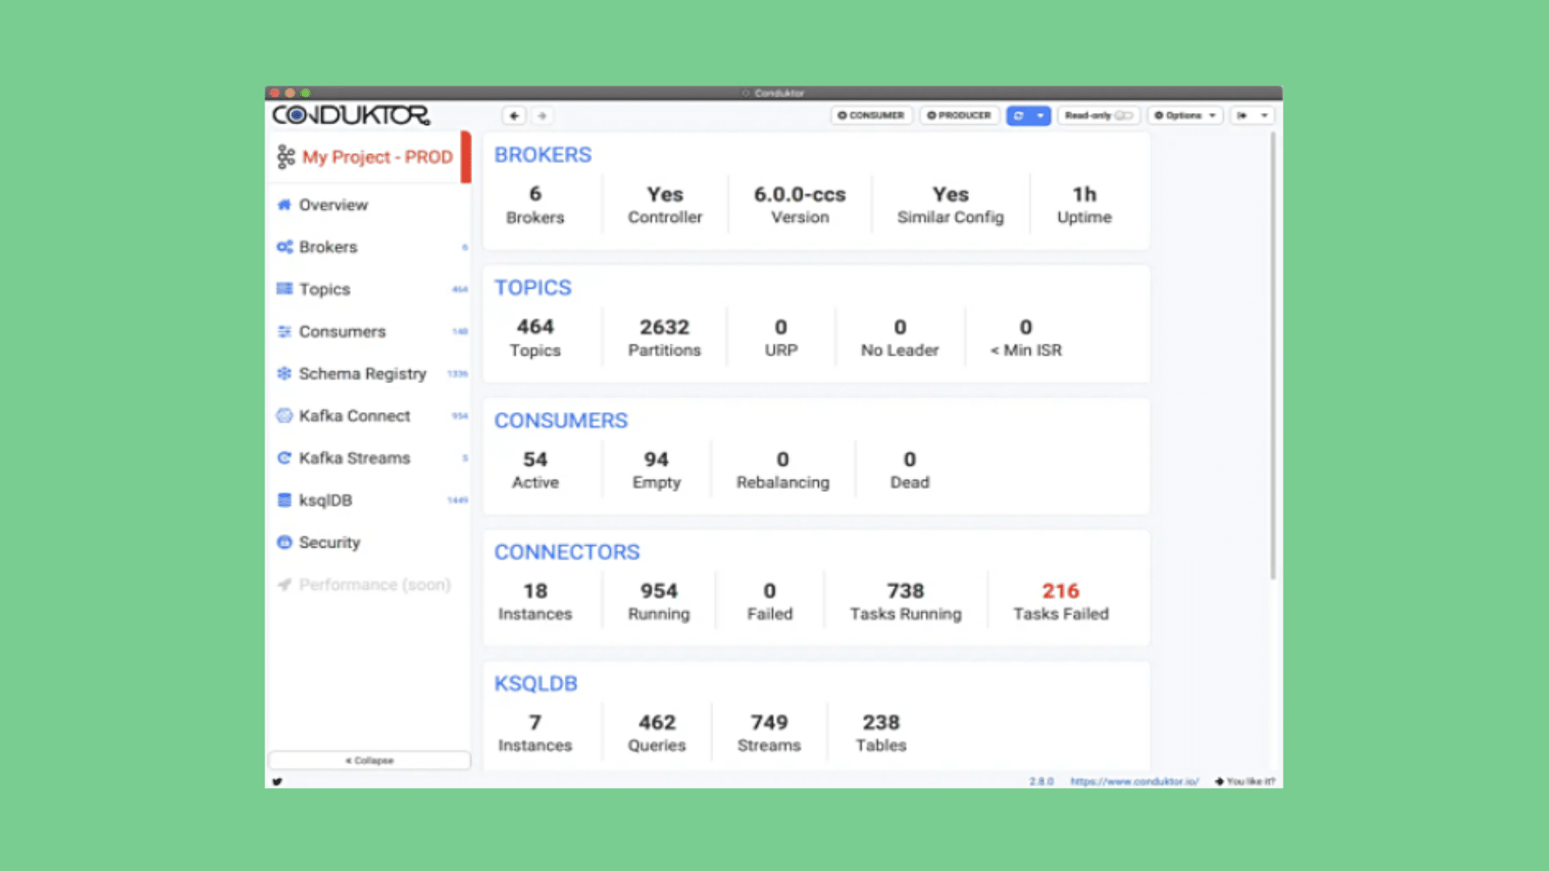
Task: Click the Twitter bird icon
Action: [x=277, y=781]
